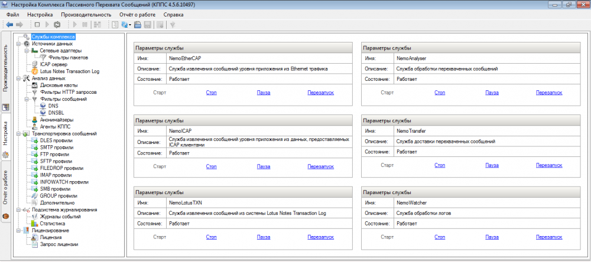Click the gray Forward arrow in toolbar
The width and height of the screenshot is (591, 262).
click(20, 25)
